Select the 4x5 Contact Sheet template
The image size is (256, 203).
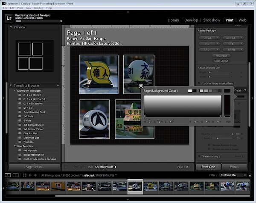click(33, 125)
